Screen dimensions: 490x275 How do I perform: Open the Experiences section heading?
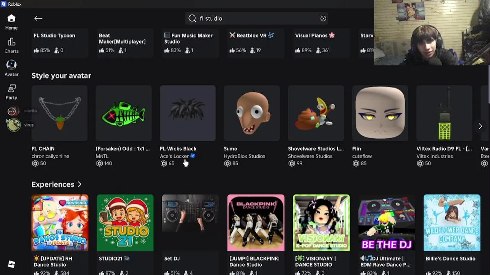tap(53, 184)
